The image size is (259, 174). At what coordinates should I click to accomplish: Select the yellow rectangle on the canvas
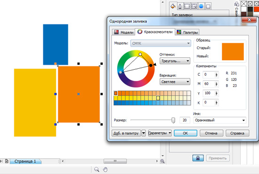[x=35, y=103]
